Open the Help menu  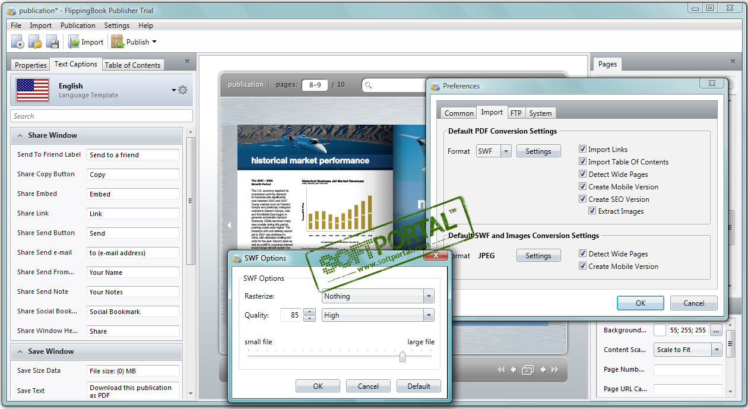coord(145,26)
